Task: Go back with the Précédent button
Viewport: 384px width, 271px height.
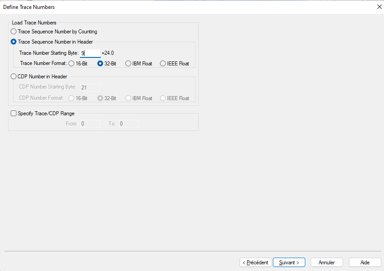Action: point(256,263)
